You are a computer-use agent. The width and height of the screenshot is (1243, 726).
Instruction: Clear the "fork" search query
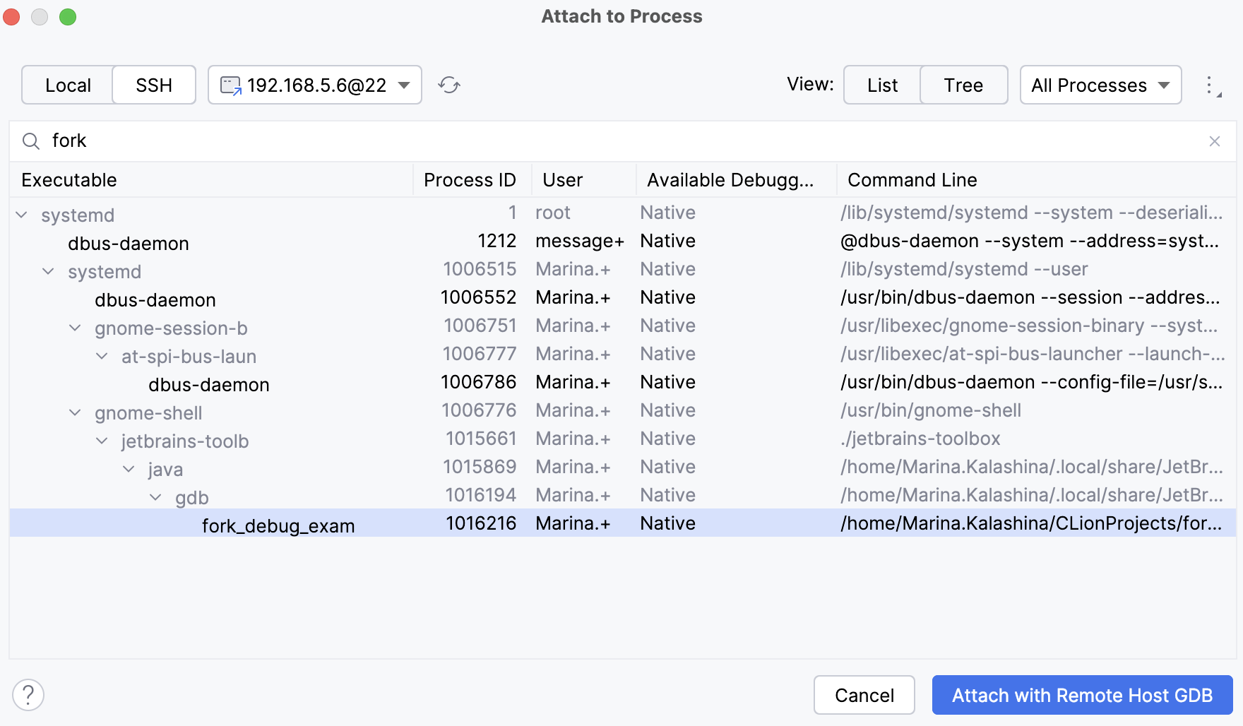pos(1215,141)
